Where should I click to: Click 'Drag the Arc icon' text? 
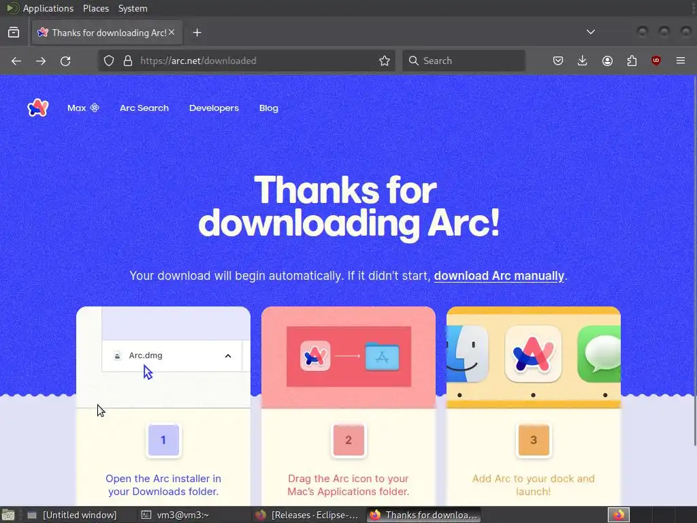click(x=348, y=485)
